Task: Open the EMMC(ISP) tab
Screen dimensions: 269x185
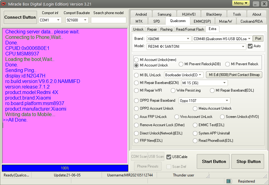Action: [x=202, y=21]
